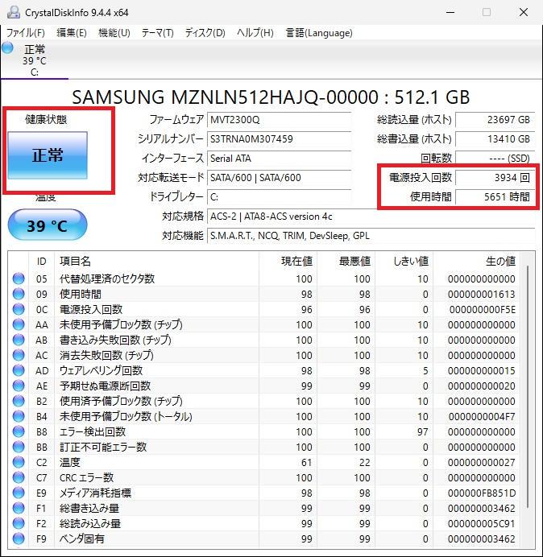The width and height of the screenshot is (543, 557).
Task: Select the 代替処理済のセクタ数 row
Action: pyautogui.click(x=263, y=278)
